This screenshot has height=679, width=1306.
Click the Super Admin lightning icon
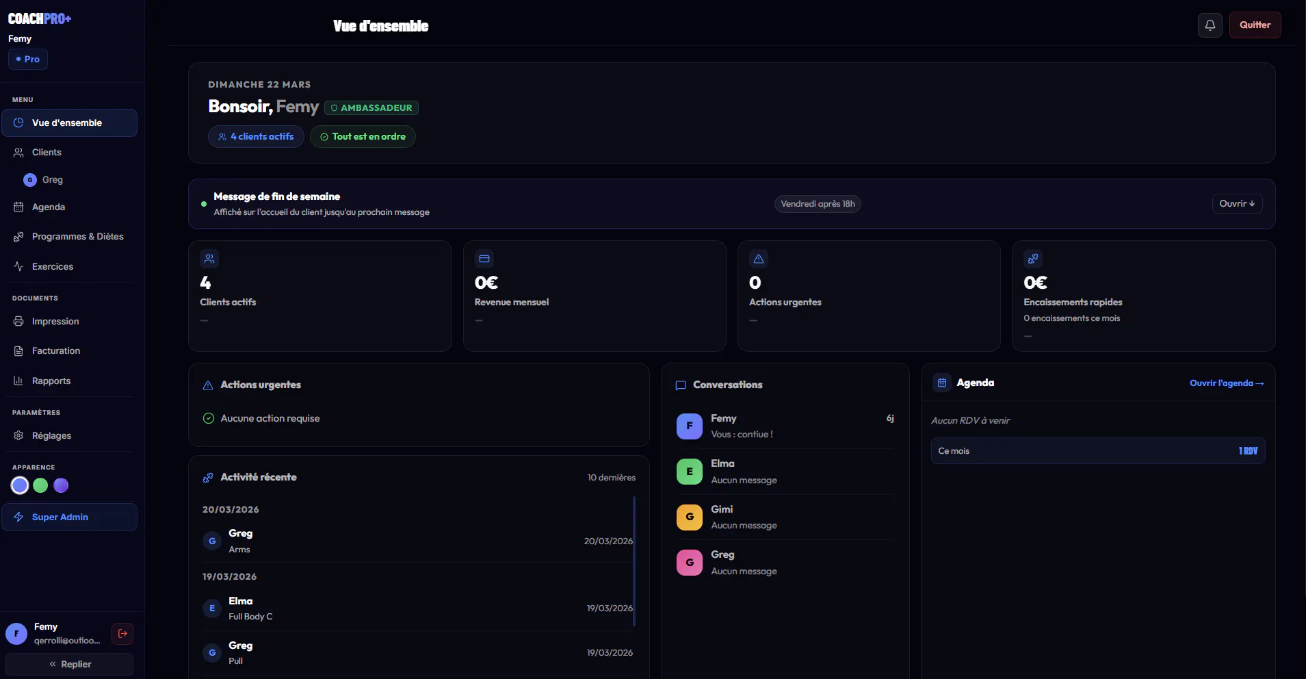(x=18, y=517)
